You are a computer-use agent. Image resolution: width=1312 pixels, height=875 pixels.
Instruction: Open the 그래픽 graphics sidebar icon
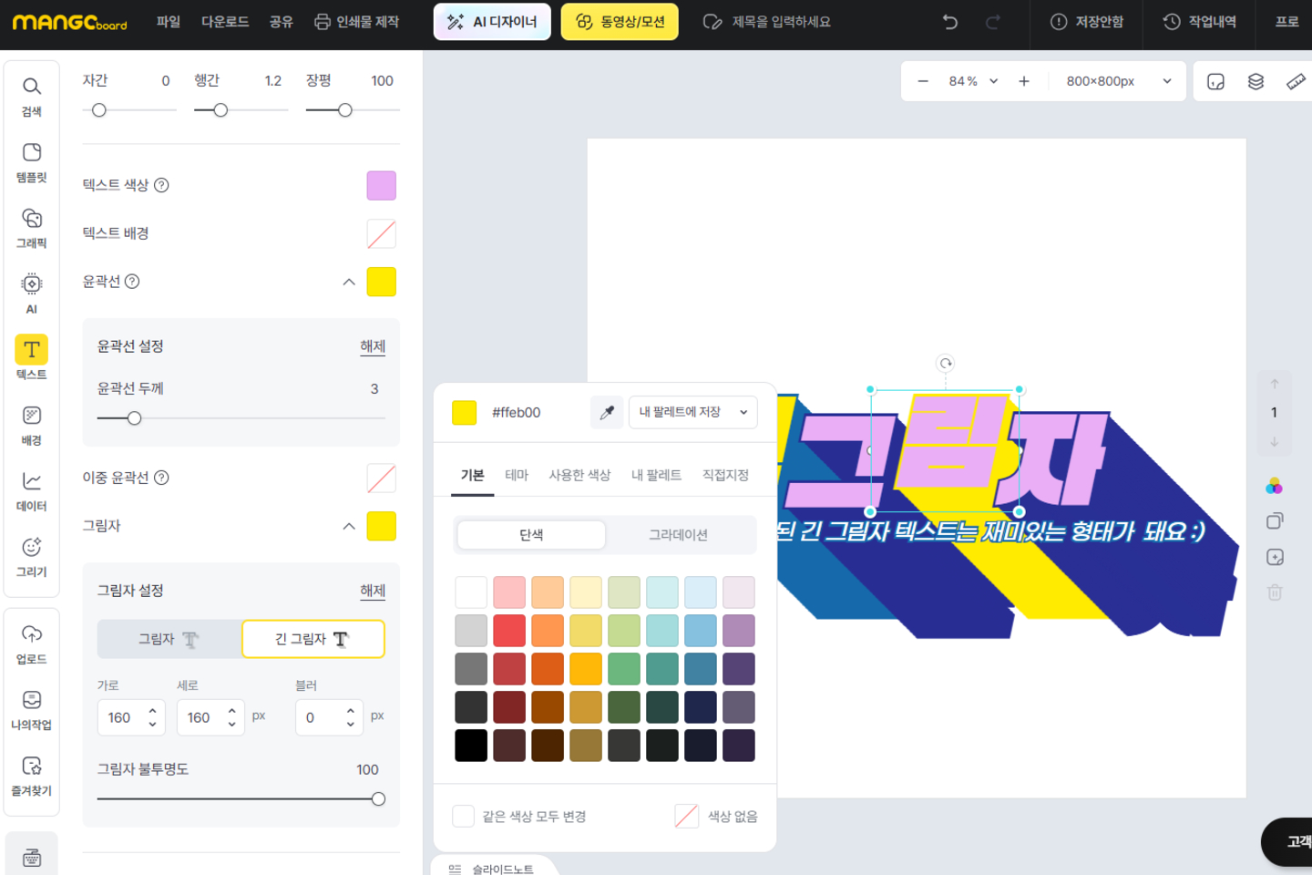click(x=32, y=227)
